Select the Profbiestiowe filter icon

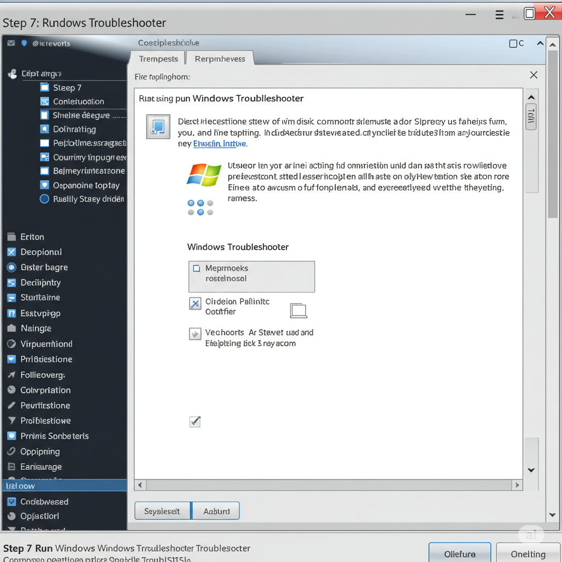(x=12, y=420)
